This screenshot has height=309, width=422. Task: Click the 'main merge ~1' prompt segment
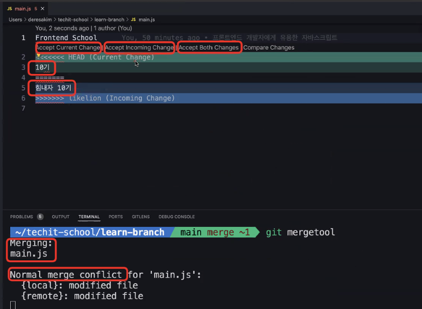coord(215,232)
